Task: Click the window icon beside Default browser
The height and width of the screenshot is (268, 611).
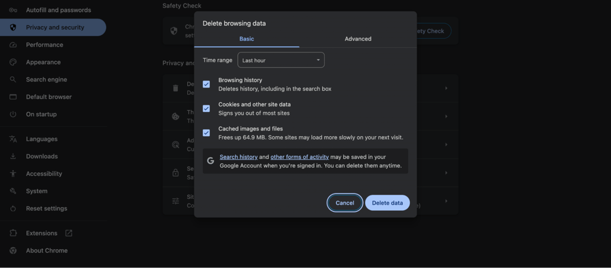Action: (13, 97)
